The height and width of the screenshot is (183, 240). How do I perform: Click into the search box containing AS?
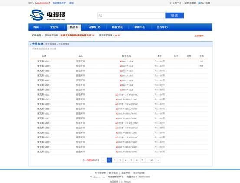click(x=132, y=16)
